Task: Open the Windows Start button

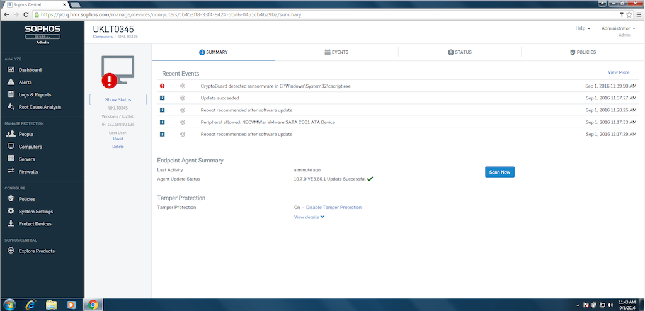Action: tap(9, 305)
